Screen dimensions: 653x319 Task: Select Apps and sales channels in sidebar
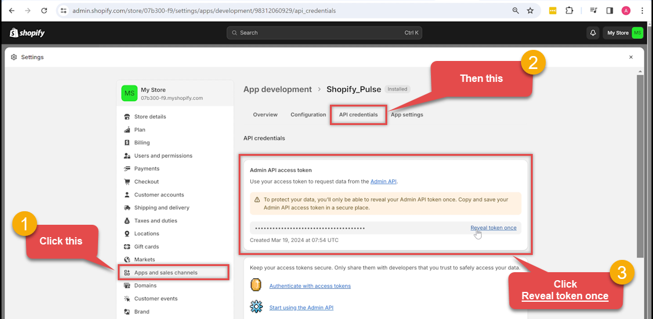coord(166,272)
